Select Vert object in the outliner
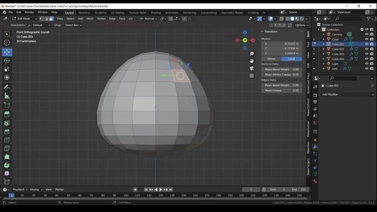 pyautogui.click(x=335, y=69)
